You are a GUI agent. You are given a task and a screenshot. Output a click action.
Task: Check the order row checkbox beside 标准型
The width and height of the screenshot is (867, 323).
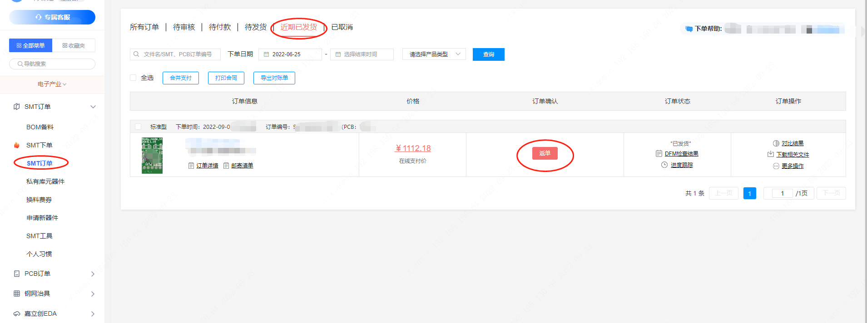click(138, 127)
